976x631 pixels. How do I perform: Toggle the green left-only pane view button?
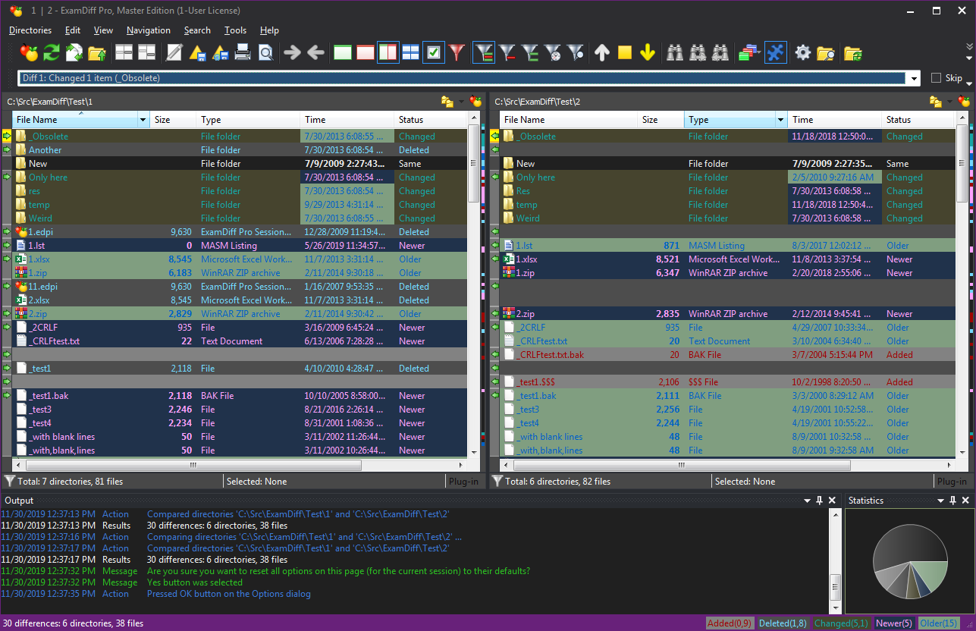(x=343, y=52)
